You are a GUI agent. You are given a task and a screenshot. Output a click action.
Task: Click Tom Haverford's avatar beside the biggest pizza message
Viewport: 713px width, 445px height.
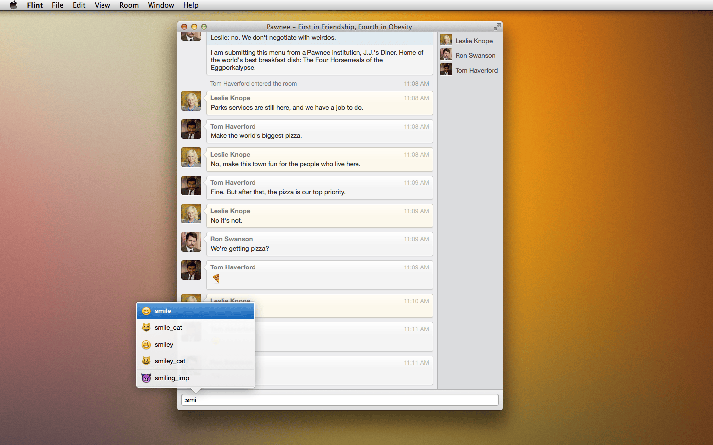click(x=191, y=130)
